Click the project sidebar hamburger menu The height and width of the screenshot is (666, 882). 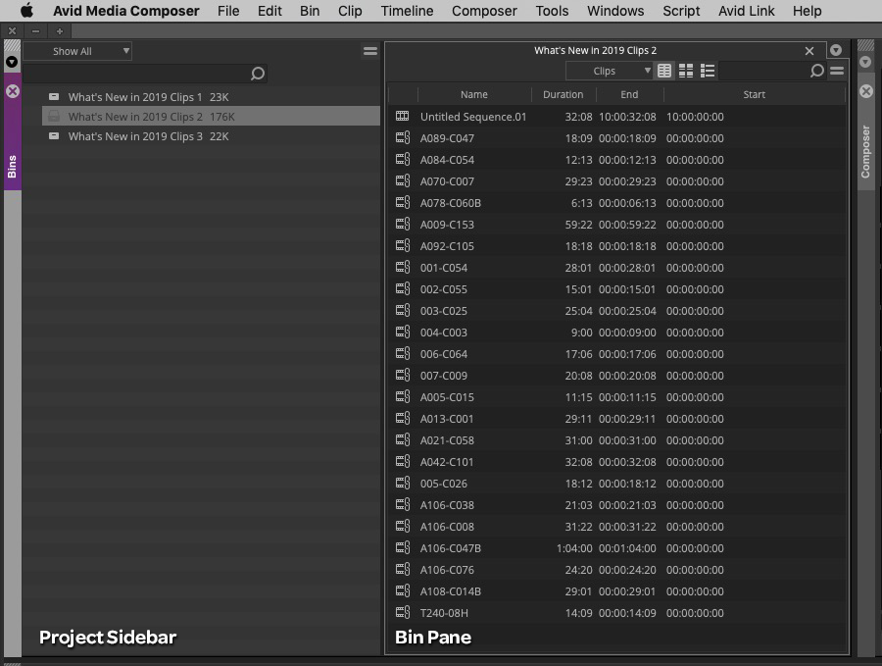tap(370, 51)
